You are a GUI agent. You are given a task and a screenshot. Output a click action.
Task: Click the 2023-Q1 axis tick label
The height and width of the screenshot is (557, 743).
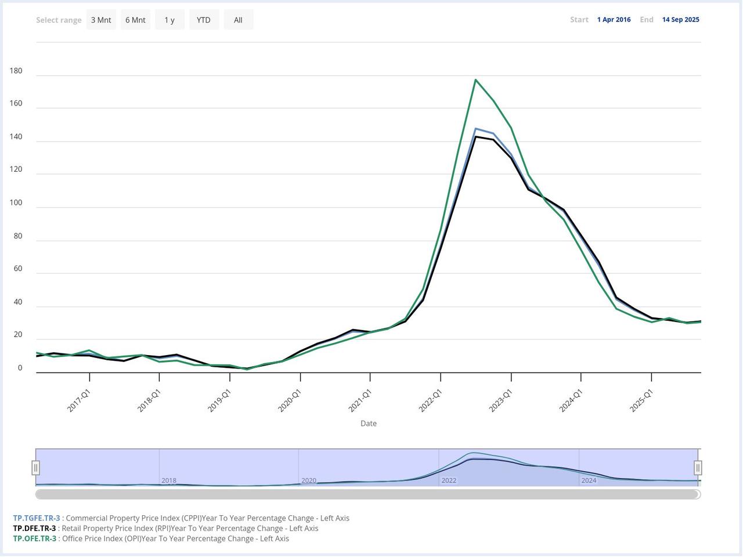click(501, 401)
